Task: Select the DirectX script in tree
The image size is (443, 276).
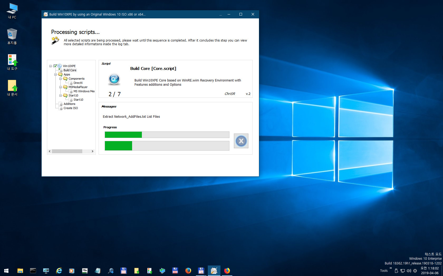Action: pos(78,83)
